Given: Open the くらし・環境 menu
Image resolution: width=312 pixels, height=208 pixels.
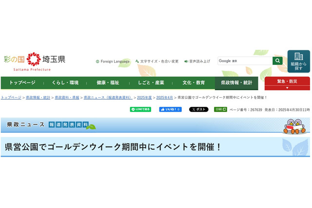Looking at the screenshot, I should (65, 83).
